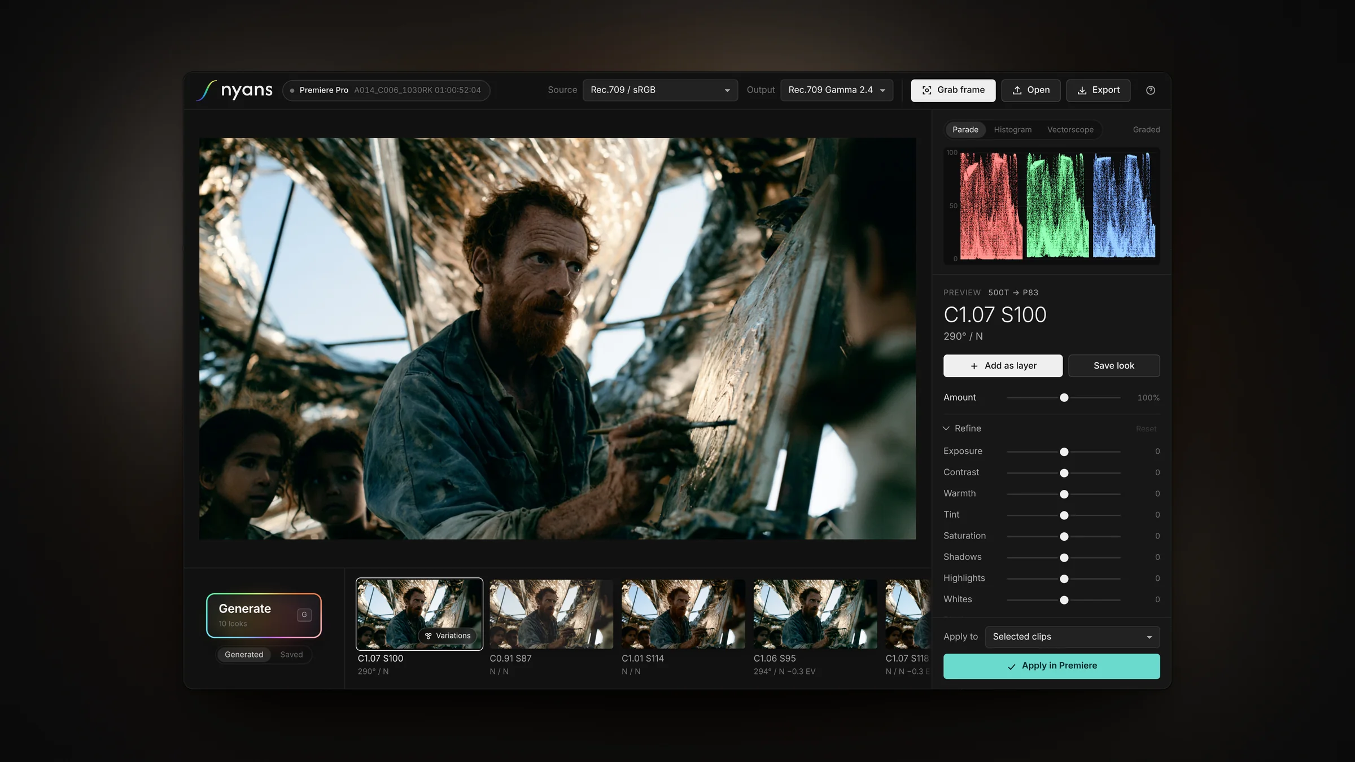Click the nyans logo
This screenshot has height=762, width=1355.
234,90
